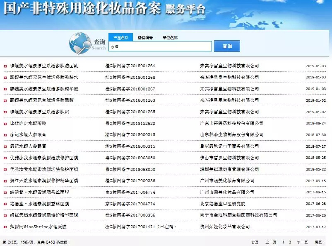Open product 比伐卢定水蛭凝胶

[28, 123]
